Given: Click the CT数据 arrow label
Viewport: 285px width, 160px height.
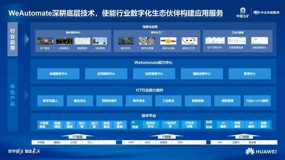Looking at the screenshot, I should [x=244, y=137].
